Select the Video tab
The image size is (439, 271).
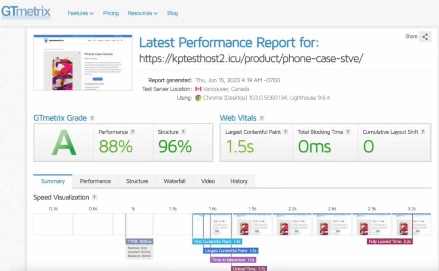coord(207,181)
